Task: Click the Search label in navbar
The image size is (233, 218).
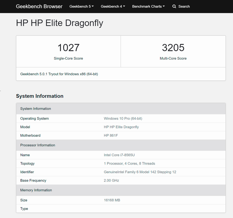Action: click(184, 6)
